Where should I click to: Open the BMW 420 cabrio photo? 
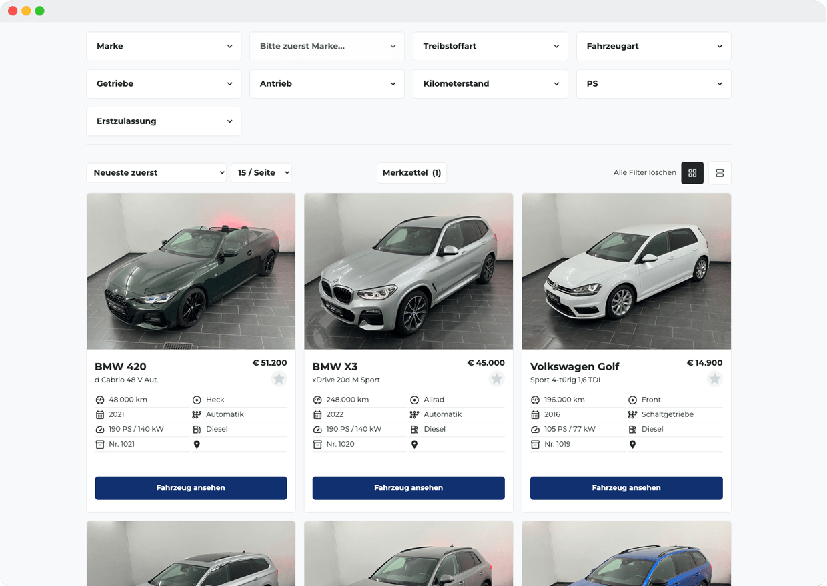191,271
